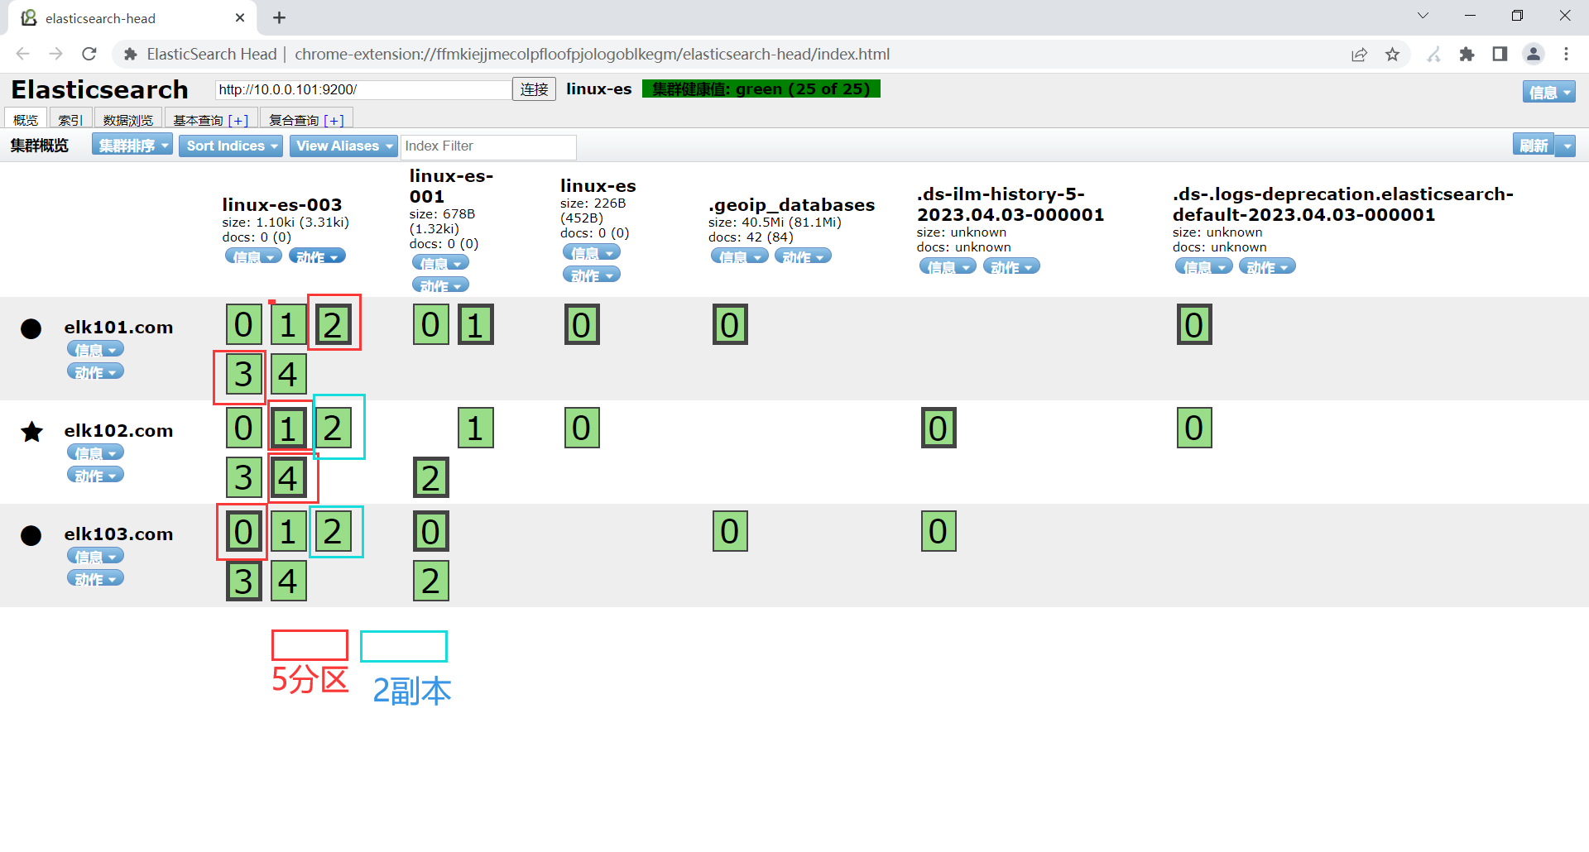This screenshot has height=852, width=1589.
Task: Open 信息 dropdown for .geoip_databases index
Action: point(739,256)
